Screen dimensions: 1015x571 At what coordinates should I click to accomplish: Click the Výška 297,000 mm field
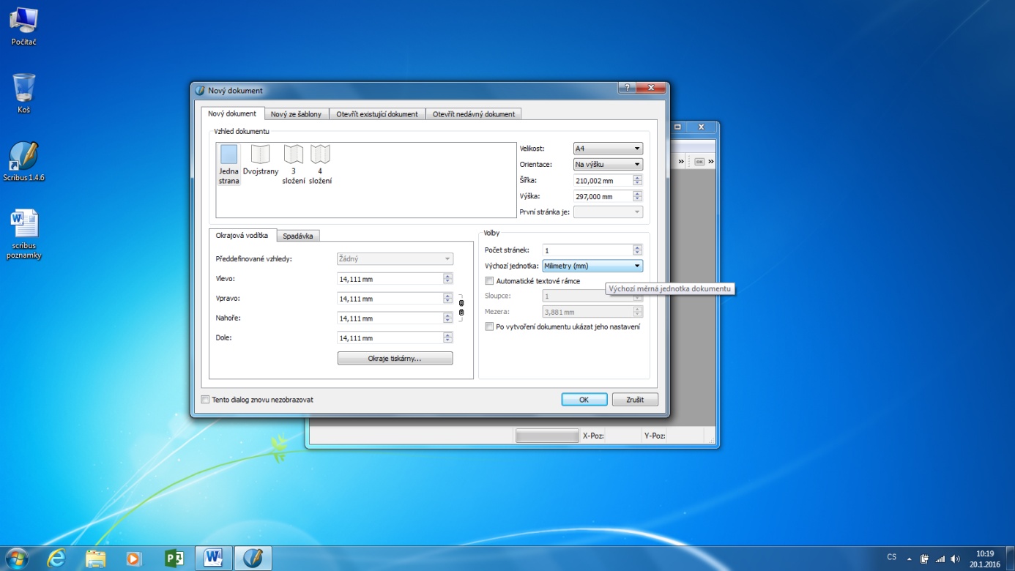pyautogui.click(x=603, y=196)
